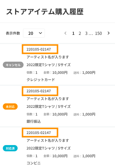Click the 銀行振込 payment method text
This screenshot has width=115, height=168.
pyautogui.click(x=33, y=122)
